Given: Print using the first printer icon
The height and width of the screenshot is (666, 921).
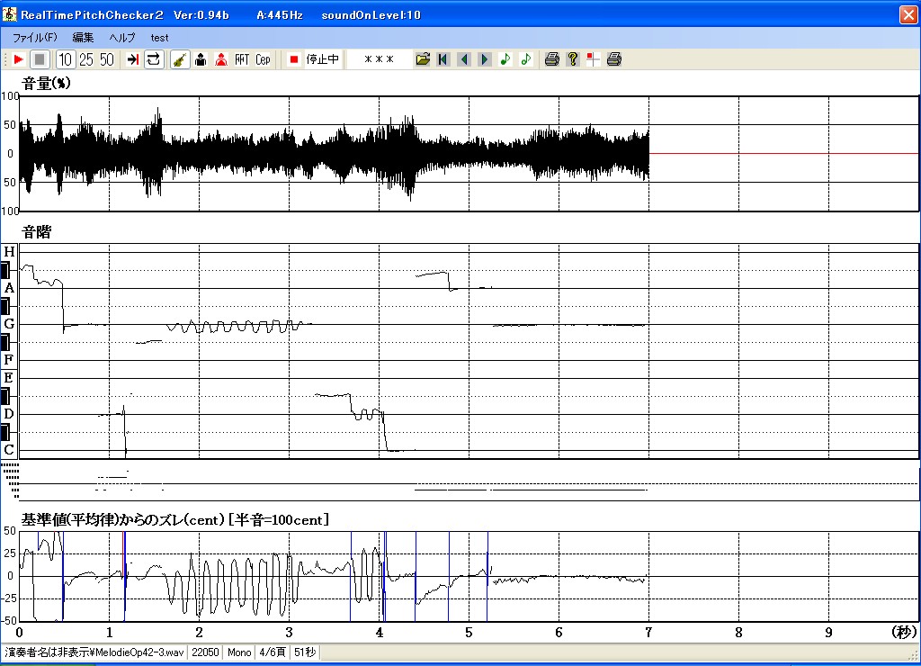Looking at the screenshot, I should pyautogui.click(x=551, y=59).
